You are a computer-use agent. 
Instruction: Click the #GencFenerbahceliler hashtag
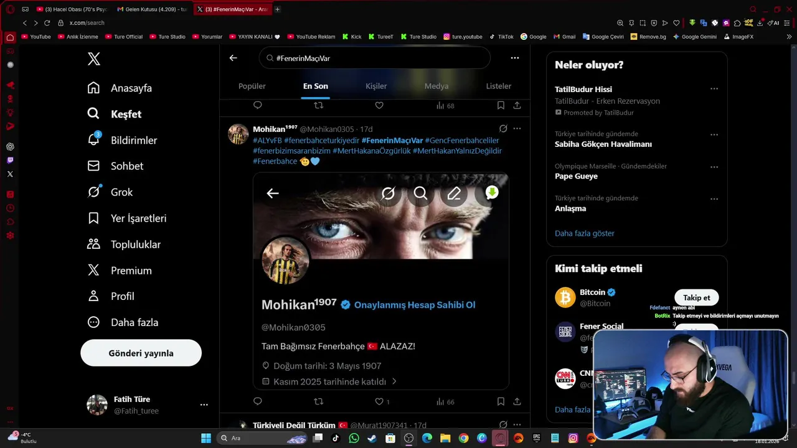(x=462, y=141)
